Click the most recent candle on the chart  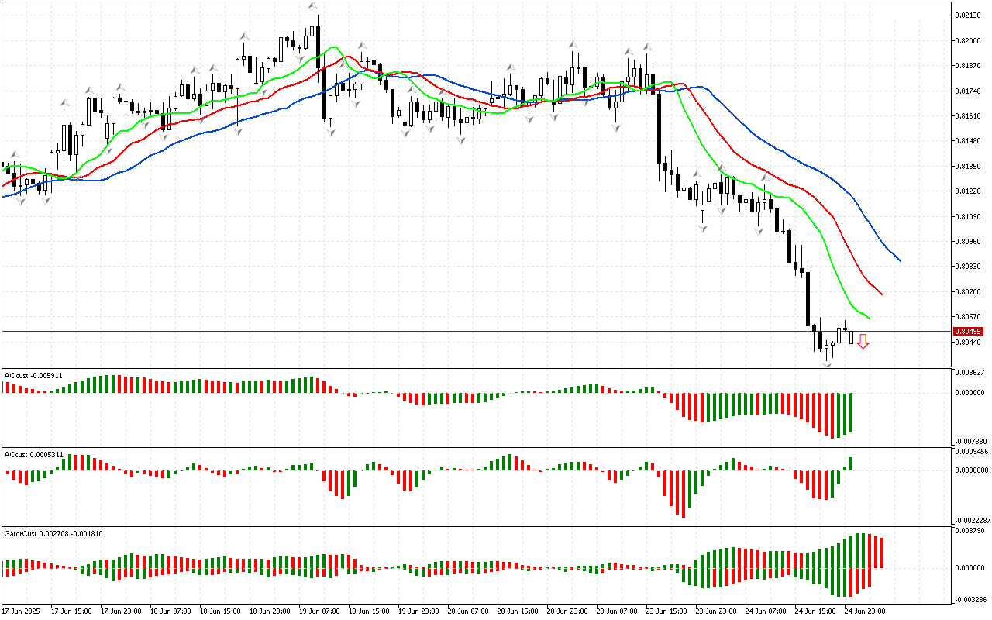tap(852, 337)
